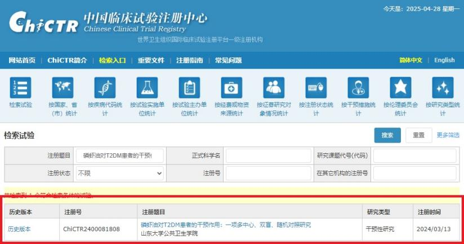Click the 检索试验 section heading
The height and width of the screenshot is (244, 464).
(x=19, y=136)
